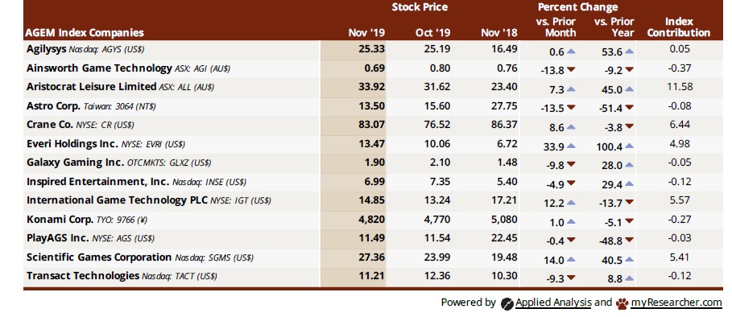Click the vs. Prior Year column header
Viewport: 732px width, 317px height.
click(x=614, y=27)
